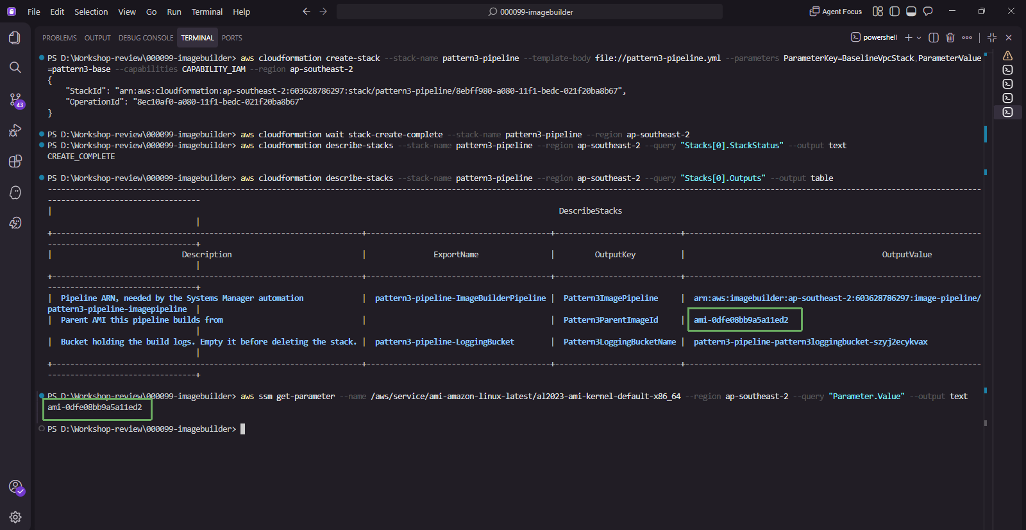Click the create-stack command decoration dot
Image resolution: width=1026 pixels, height=530 pixels.
[x=42, y=58]
